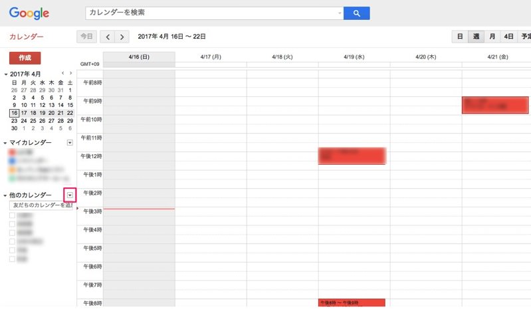Click the blue search magnifier button
Viewport: 531px width, 315px height.
(357, 13)
